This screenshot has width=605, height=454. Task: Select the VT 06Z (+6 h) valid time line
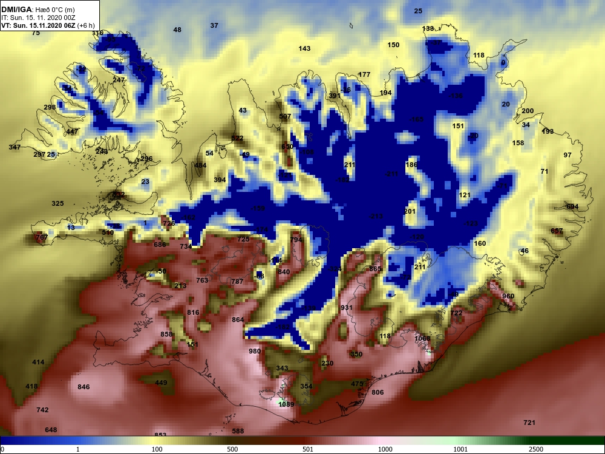pyautogui.click(x=48, y=26)
